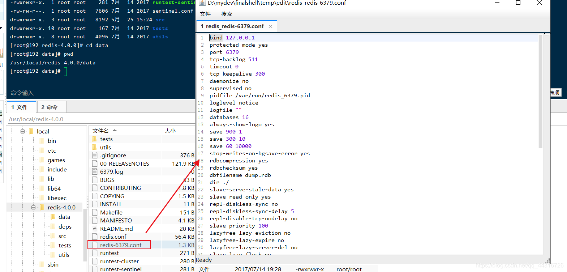Sort the file list by 大小 column
Screen dimensions: 567x272
coord(178,131)
